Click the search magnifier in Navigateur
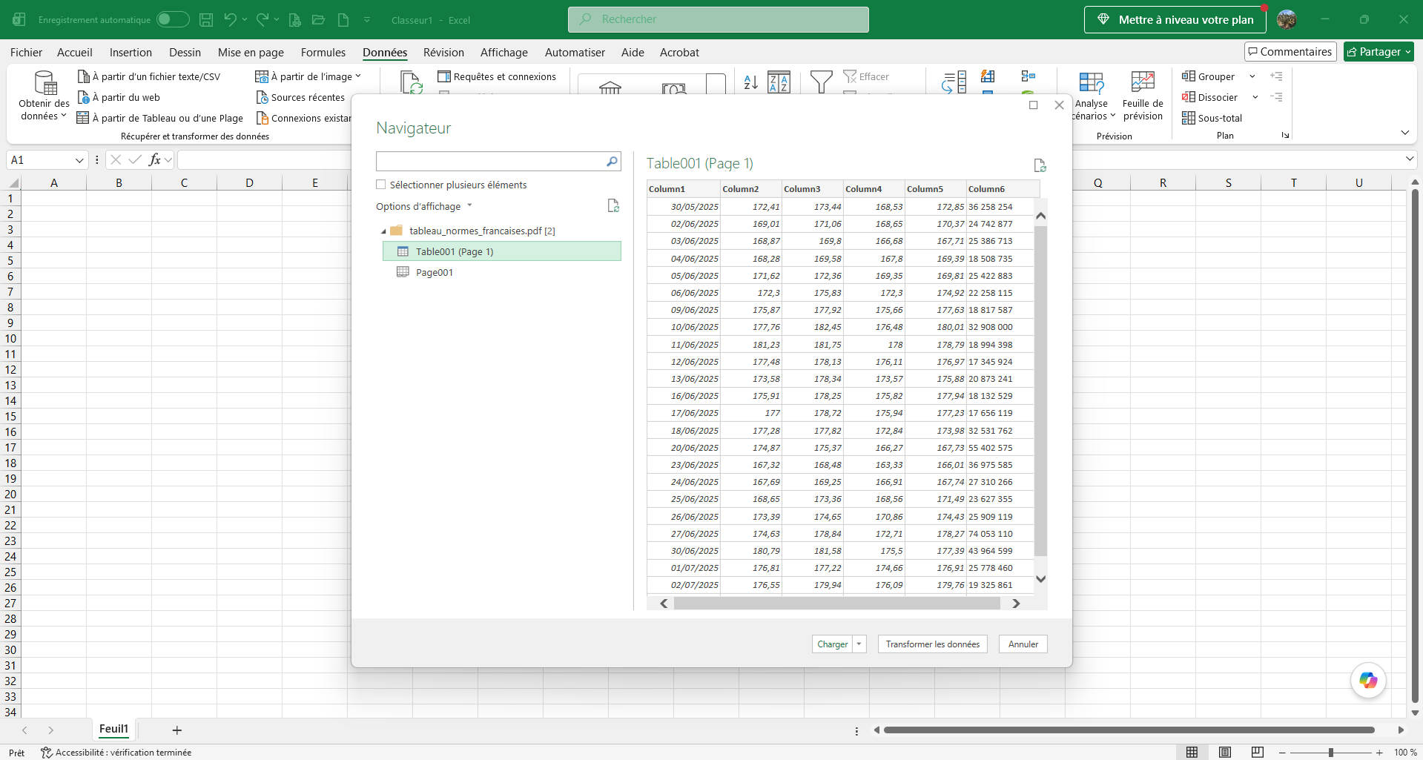This screenshot has height=760, width=1423. (612, 162)
